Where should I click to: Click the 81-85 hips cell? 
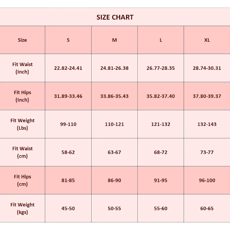coord(68,180)
